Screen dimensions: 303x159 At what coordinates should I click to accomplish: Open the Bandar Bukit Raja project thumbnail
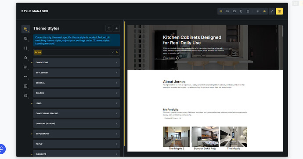tap(205, 137)
